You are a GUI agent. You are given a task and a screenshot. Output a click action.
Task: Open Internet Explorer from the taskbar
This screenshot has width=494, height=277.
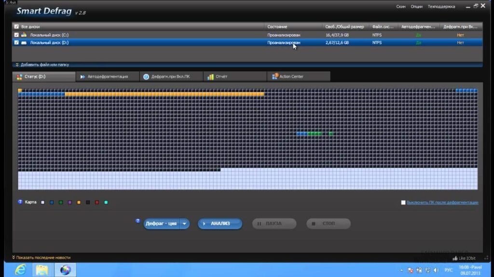(x=20, y=270)
